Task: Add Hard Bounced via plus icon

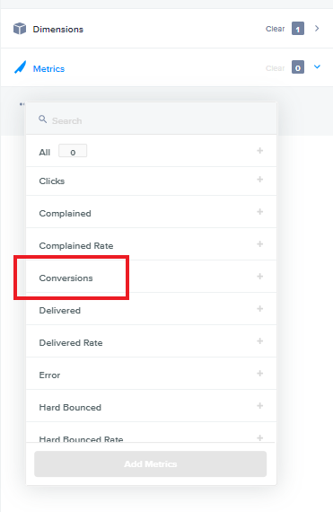Action: click(x=259, y=406)
